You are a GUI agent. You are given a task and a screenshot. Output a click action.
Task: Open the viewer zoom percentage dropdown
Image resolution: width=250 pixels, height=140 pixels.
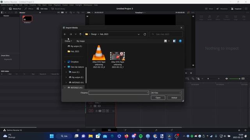pyautogui.click(x=90, y=12)
